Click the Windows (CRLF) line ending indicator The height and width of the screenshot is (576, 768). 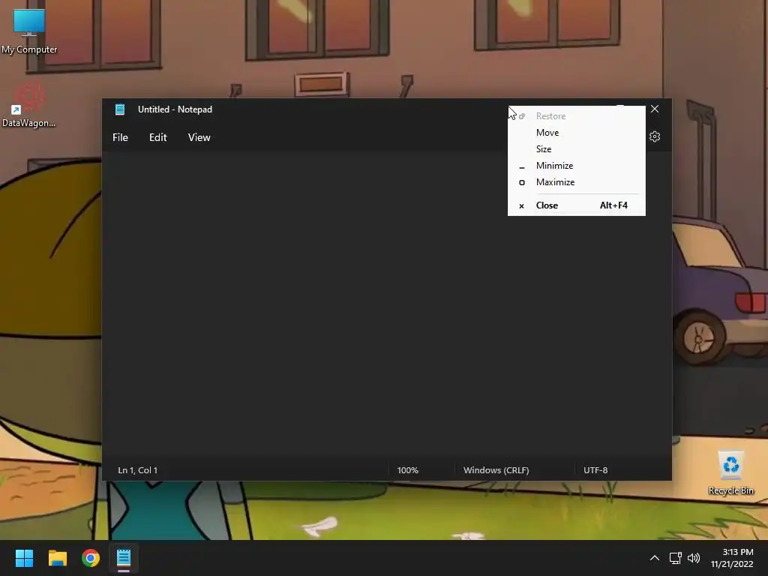click(x=496, y=470)
